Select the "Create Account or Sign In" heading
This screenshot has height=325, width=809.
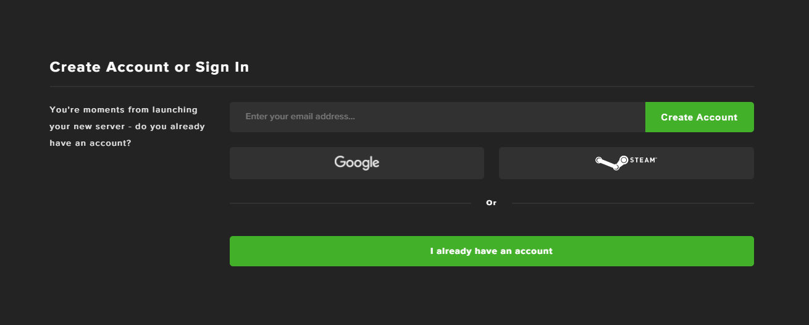pos(149,67)
